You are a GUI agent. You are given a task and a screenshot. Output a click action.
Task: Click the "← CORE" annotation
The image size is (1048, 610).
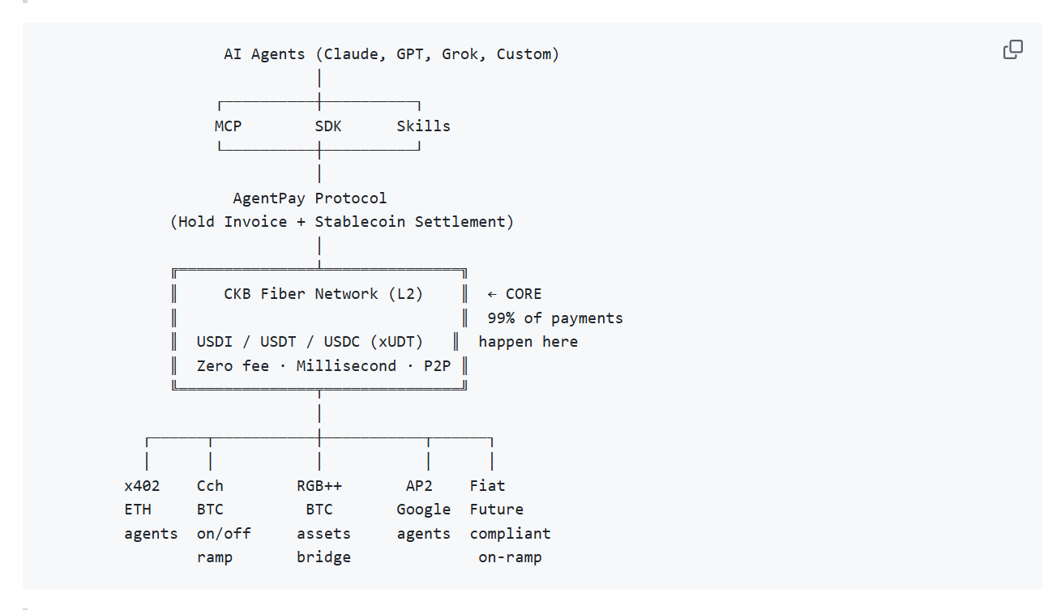pyautogui.click(x=514, y=294)
